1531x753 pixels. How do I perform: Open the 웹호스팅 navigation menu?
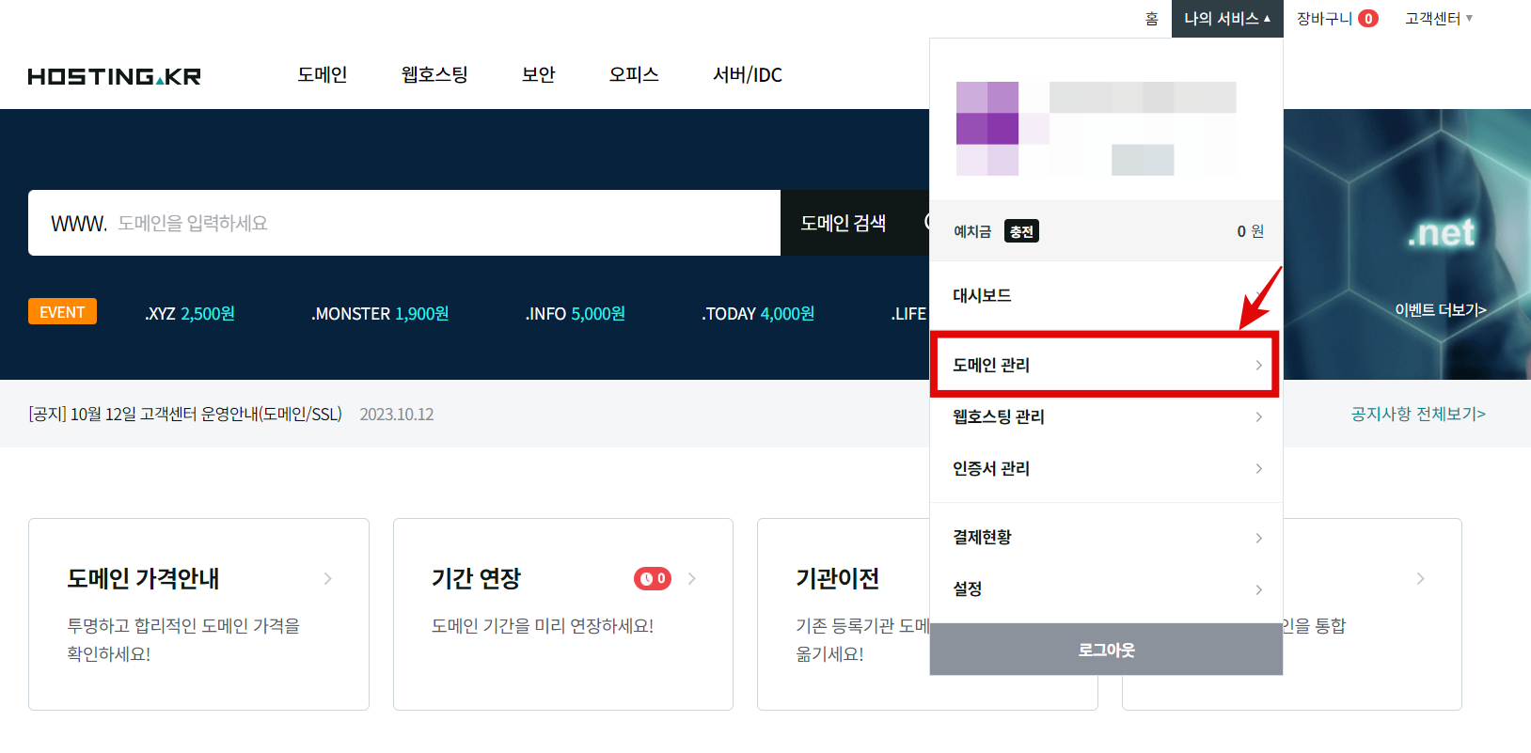pos(434,74)
